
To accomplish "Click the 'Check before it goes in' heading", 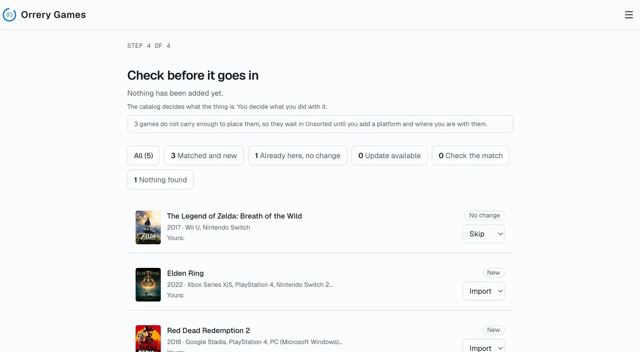I will click(193, 75).
